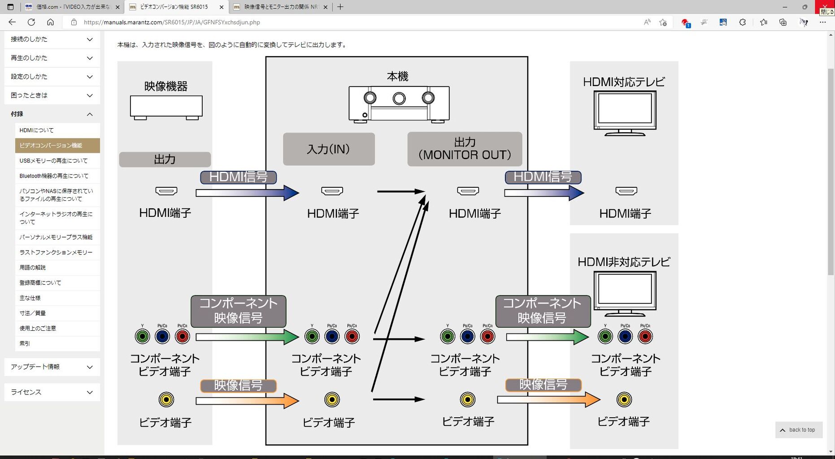Reload the current page

pyautogui.click(x=31, y=22)
